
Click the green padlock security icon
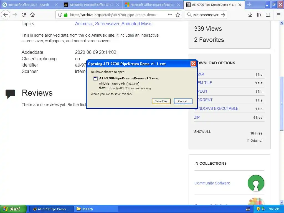tap(66, 15)
